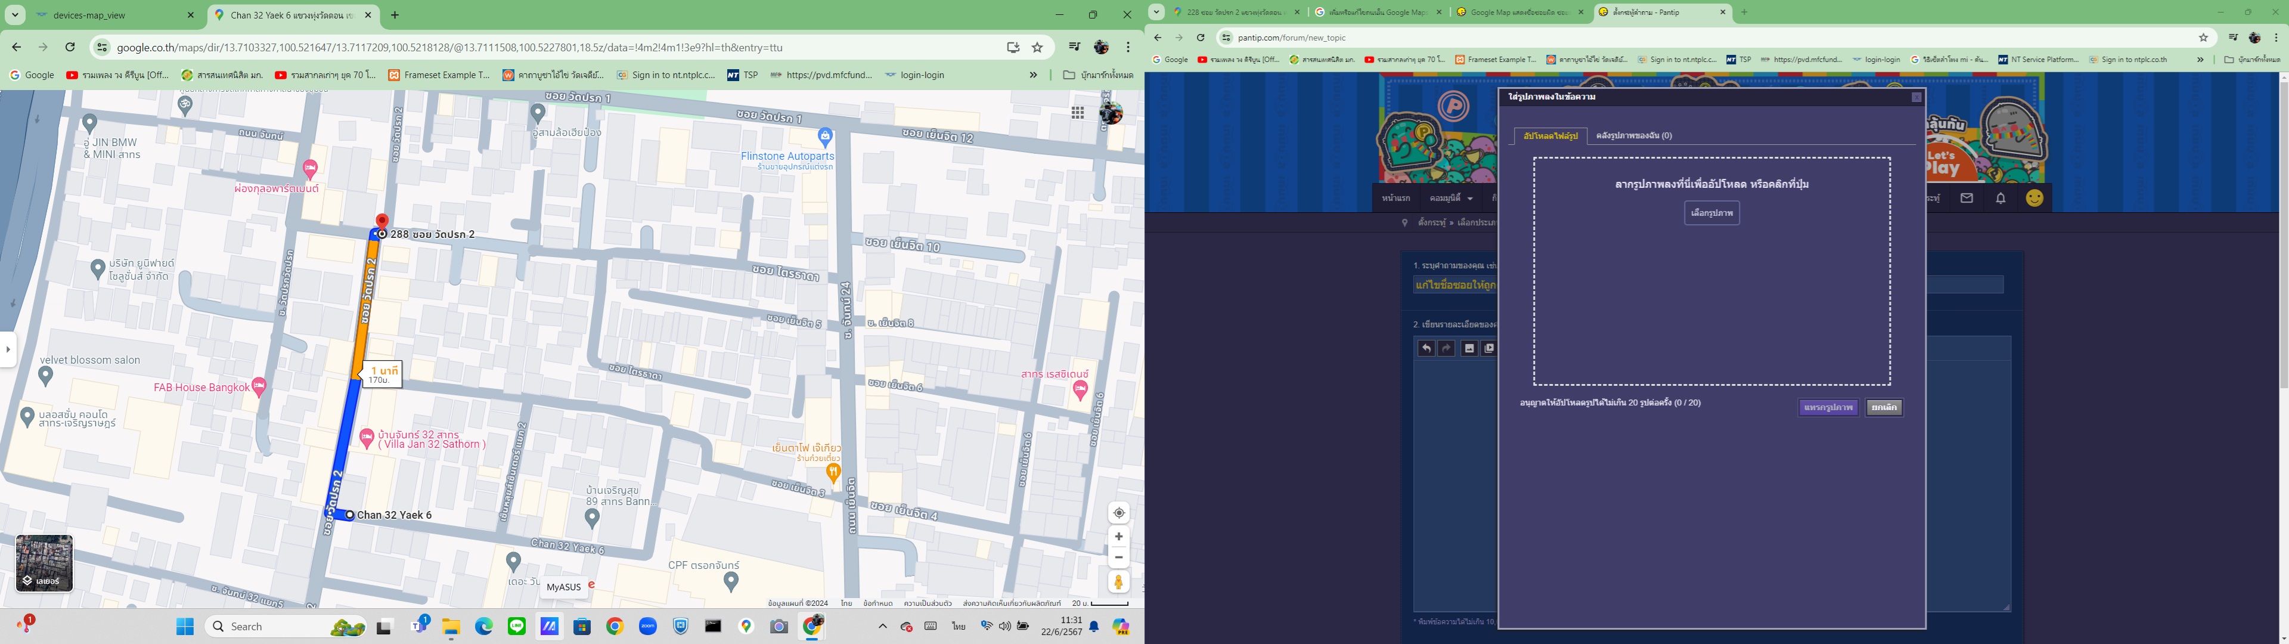Switch to the คลังรูปภาพของฉัน (0) tab
This screenshot has height=644, width=2289.
click(1633, 136)
